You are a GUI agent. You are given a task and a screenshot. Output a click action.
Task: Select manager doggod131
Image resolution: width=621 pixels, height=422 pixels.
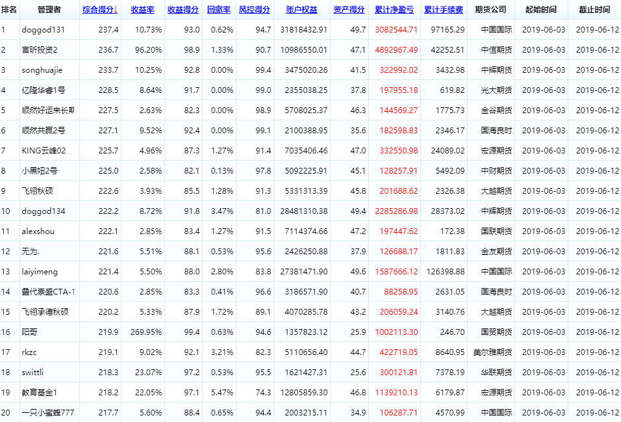click(43, 30)
